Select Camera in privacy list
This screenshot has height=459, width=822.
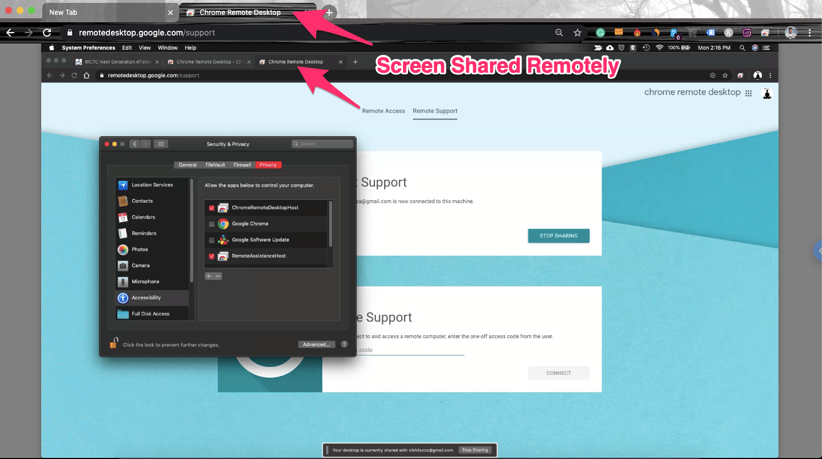pos(152,265)
